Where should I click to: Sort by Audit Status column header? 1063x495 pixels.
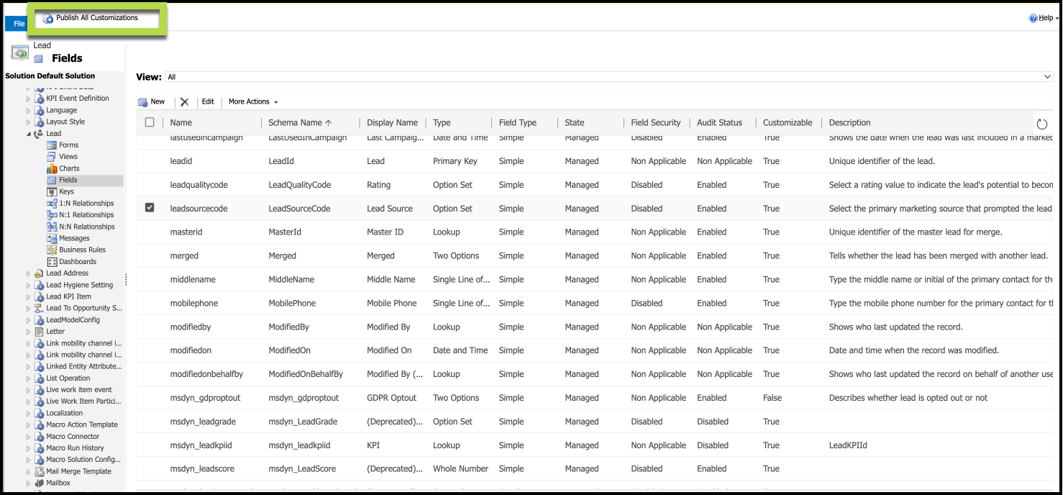pyautogui.click(x=719, y=123)
